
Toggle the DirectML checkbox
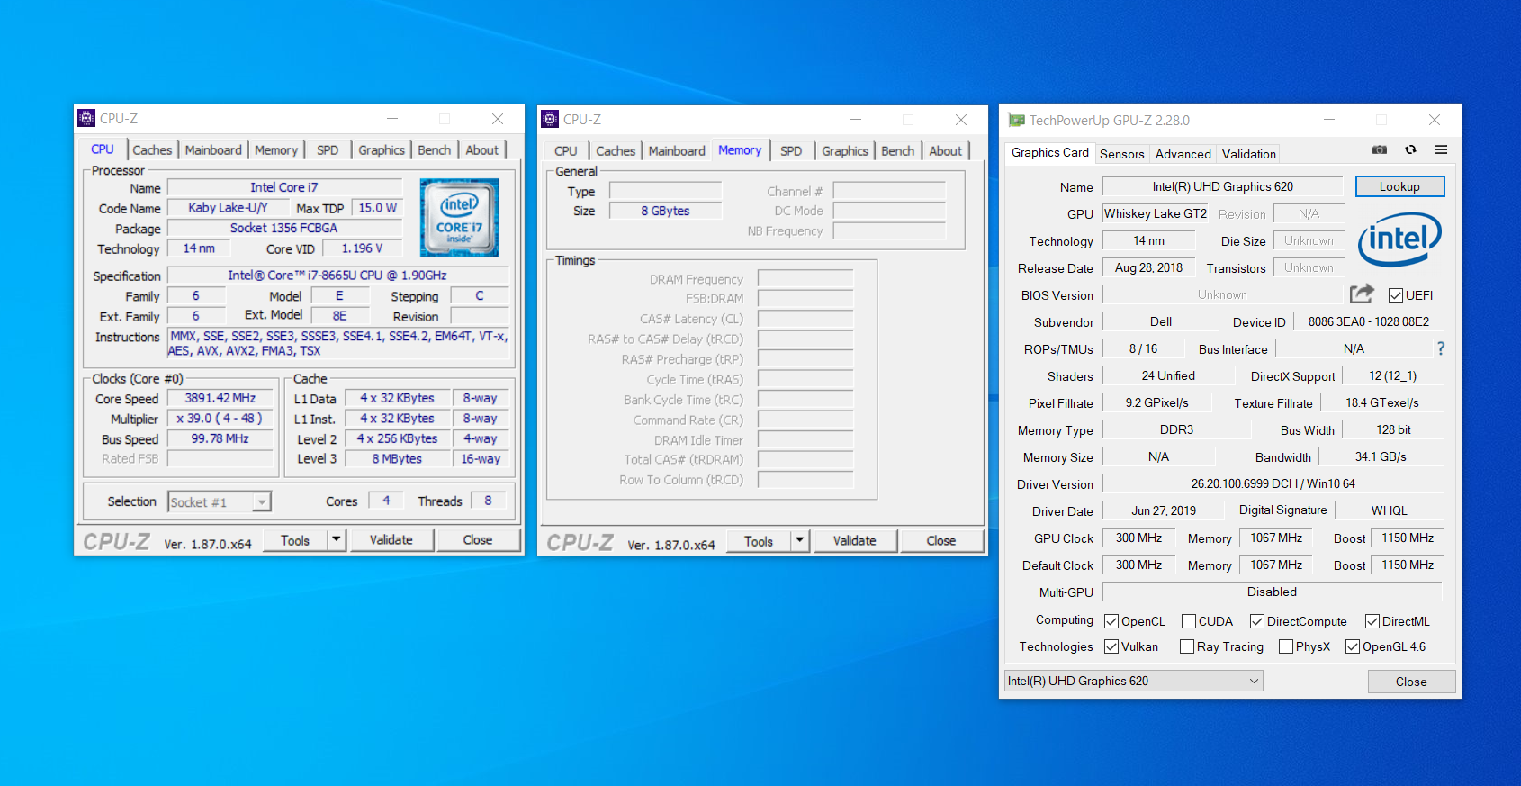[1372, 621]
